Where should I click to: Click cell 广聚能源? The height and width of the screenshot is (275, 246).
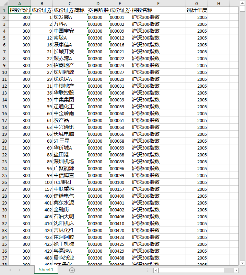[70, 168]
